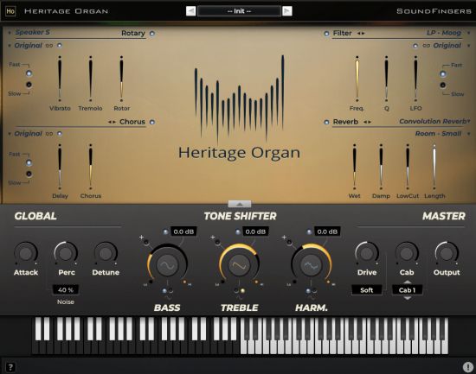Viewport: 476px width, 374px height.
Task: Click the Detune knob
Action: 106,253
